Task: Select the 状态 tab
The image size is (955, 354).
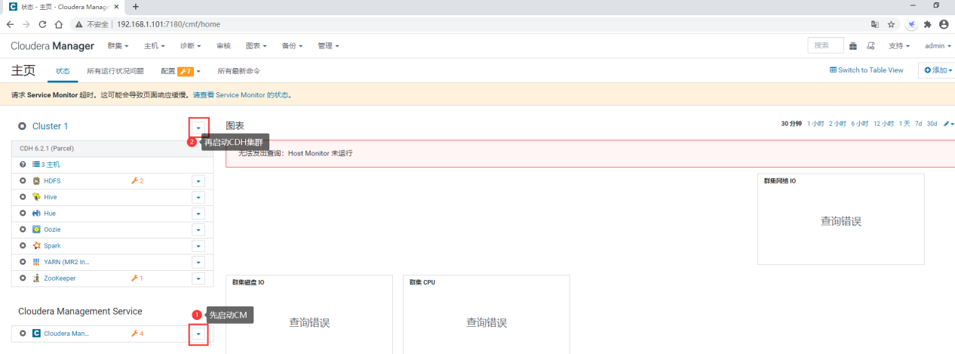Action: coord(63,71)
